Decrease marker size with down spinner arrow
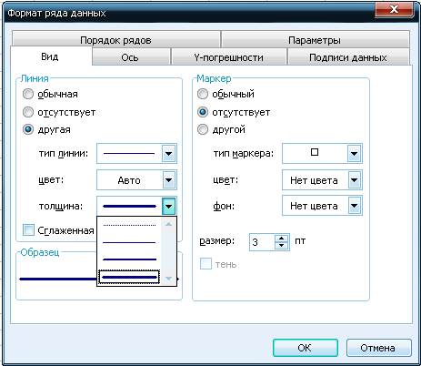 [282, 246]
